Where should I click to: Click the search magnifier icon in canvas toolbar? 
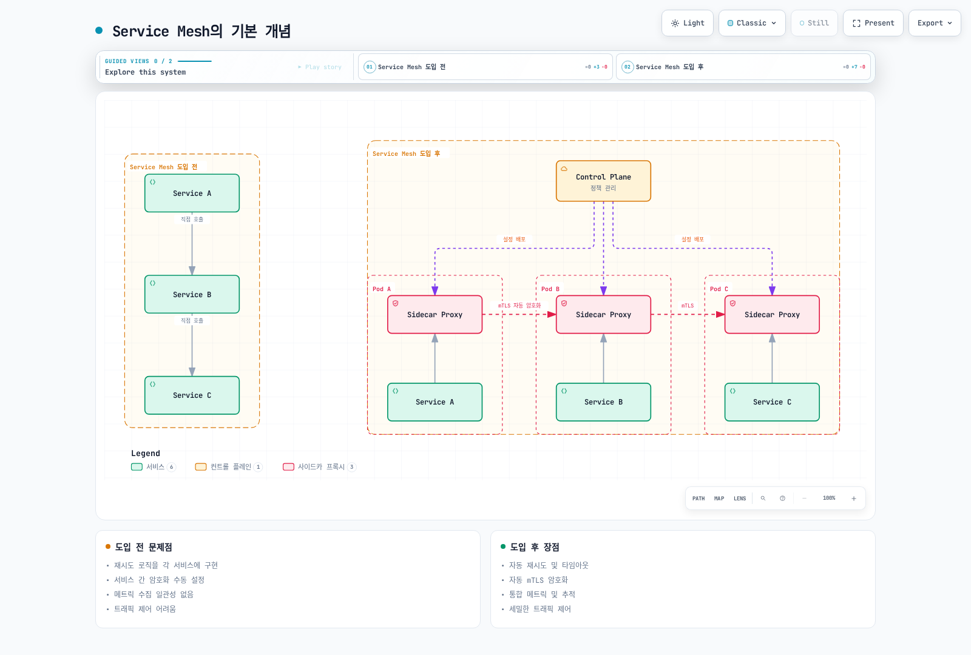(x=763, y=499)
